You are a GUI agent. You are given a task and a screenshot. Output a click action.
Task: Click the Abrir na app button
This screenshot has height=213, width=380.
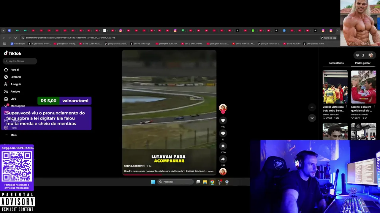pos(329,38)
